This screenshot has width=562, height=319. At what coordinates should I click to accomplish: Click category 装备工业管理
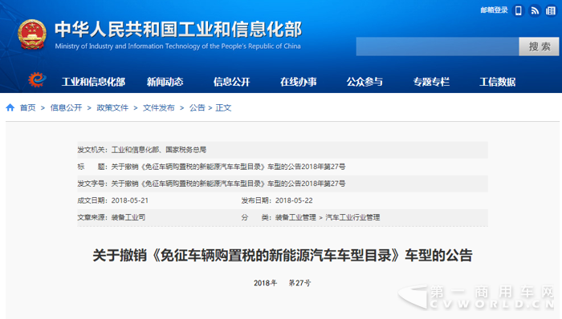point(295,217)
